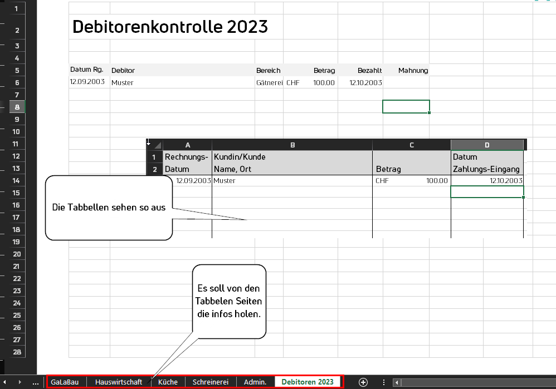This screenshot has width=556, height=389.
Task: Click the Datum Zahlungs-Eingang header text
Action: tap(486, 163)
